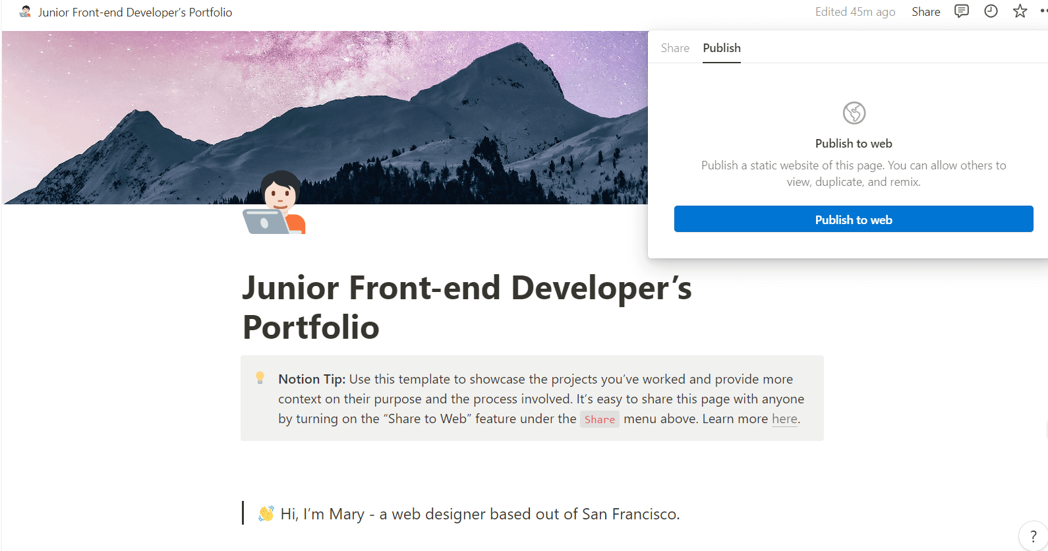Open the comments icon in top bar
Viewport: 1048px width, 551px height.
click(962, 11)
